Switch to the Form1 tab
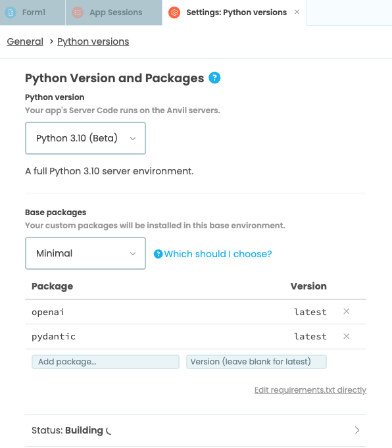392x448 pixels. [33, 12]
